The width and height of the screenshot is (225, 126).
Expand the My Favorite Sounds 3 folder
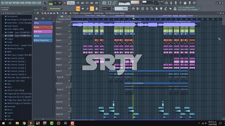pyautogui.click(x=17, y=65)
